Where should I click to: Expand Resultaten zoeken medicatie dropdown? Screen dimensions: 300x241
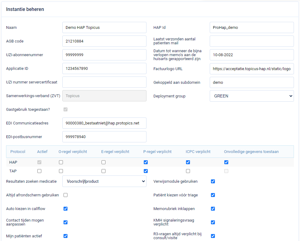[x=104, y=182]
